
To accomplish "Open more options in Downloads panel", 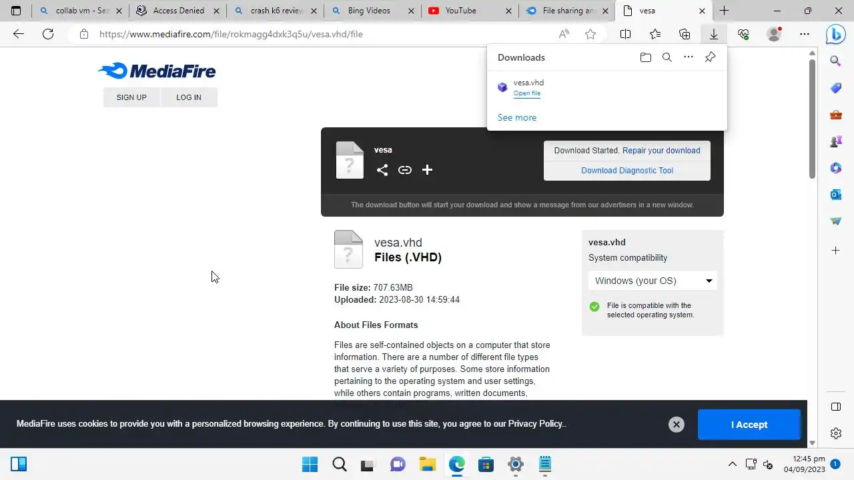I will click(689, 57).
